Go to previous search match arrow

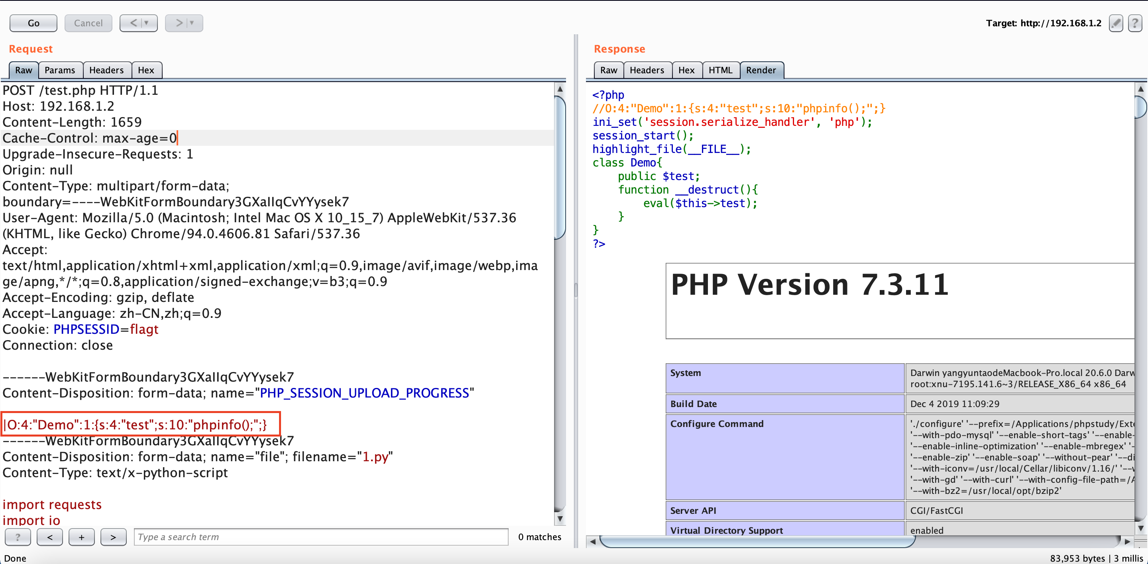tap(50, 537)
